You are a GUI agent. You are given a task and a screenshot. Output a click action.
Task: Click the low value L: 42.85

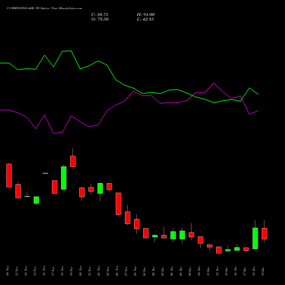[145, 19]
